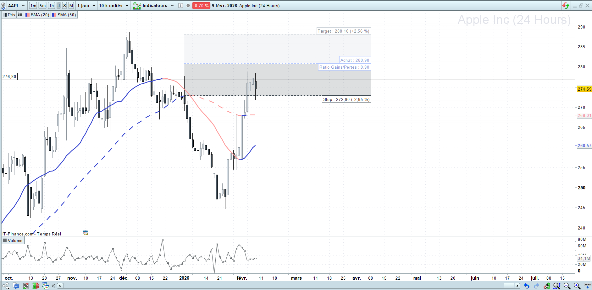Select the monthly M timeframe button
The image size is (592, 290).
[71, 6]
